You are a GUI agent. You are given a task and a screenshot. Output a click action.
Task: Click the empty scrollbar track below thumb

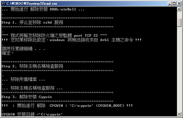[179, 69]
